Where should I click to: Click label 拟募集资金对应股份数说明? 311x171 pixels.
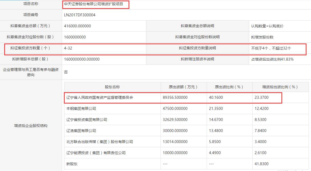(197, 37)
